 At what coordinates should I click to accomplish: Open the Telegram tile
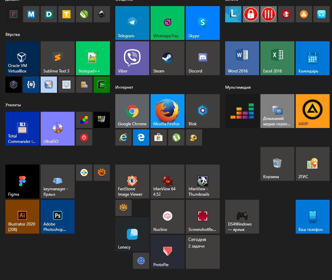click(x=132, y=23)
